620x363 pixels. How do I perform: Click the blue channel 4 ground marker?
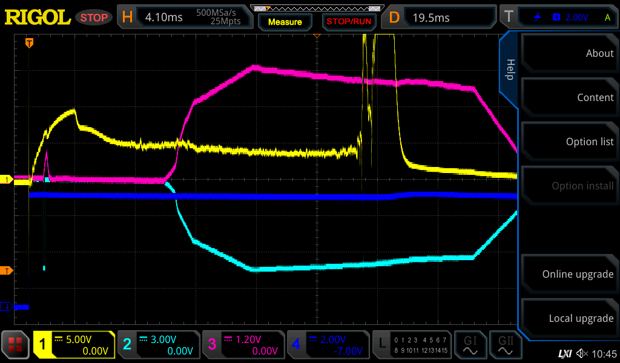(7, 307)
